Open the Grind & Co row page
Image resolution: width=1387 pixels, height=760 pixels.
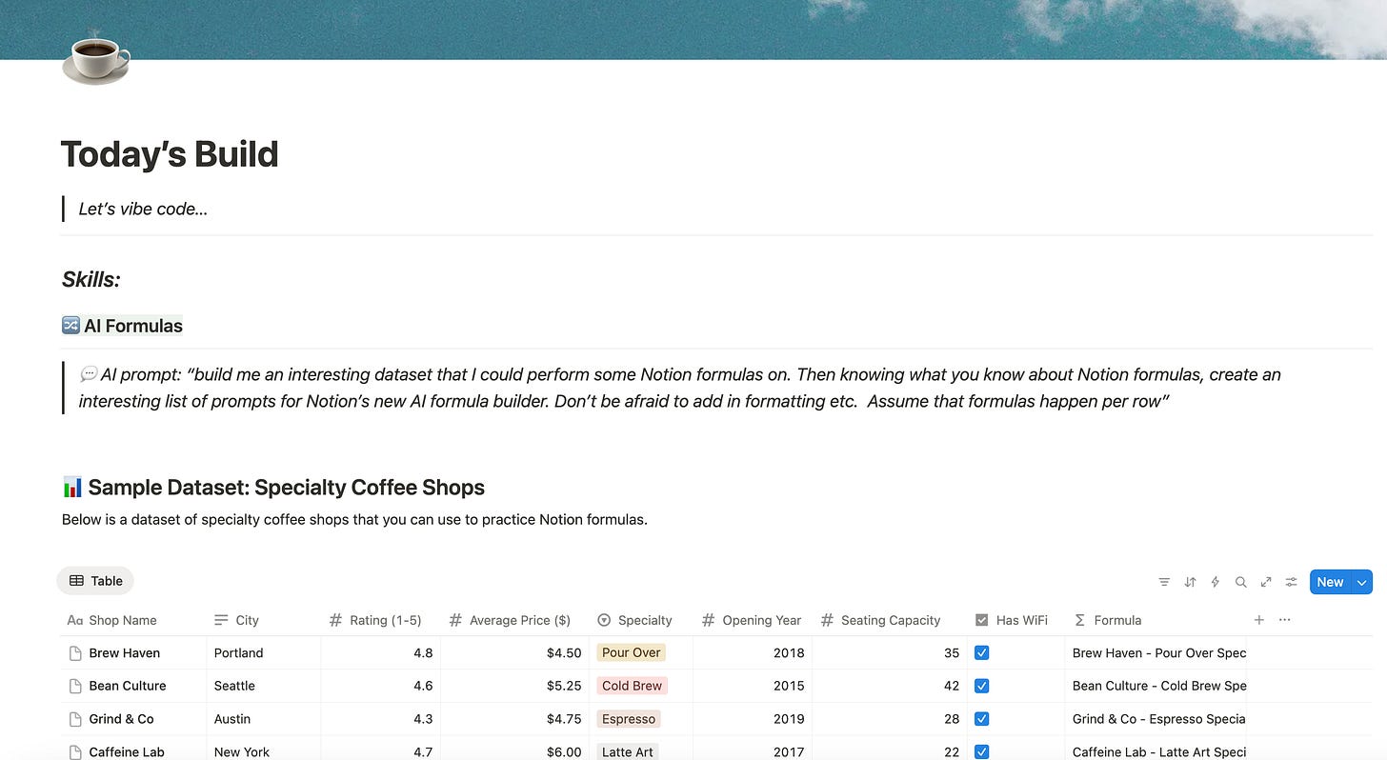[x=121, y=719]
